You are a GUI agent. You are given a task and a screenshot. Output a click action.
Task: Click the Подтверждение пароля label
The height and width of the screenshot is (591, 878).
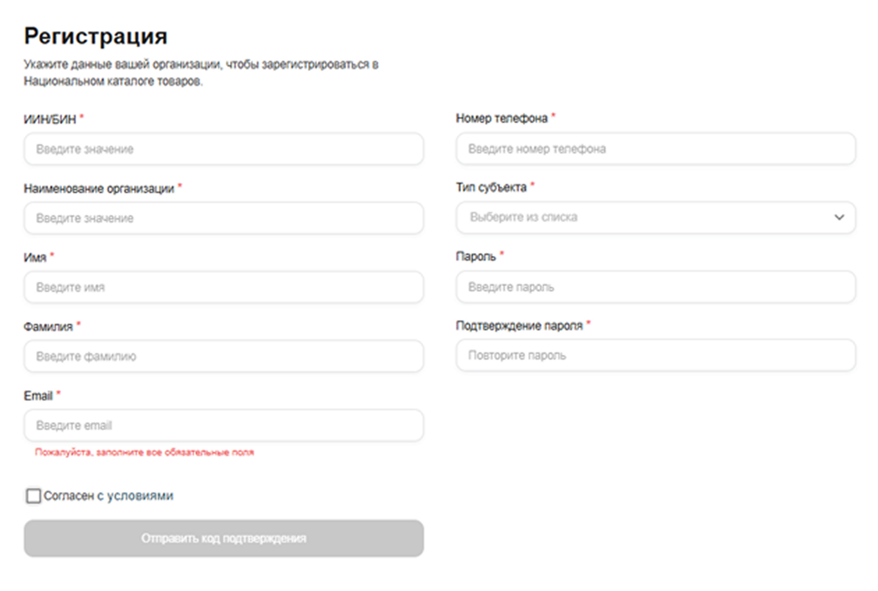coord(519,326)
